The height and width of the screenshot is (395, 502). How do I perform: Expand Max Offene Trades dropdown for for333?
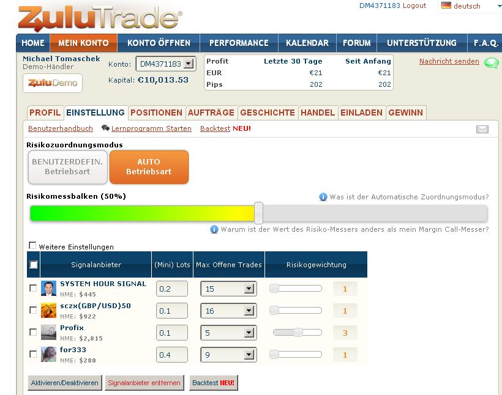point(249,355)
